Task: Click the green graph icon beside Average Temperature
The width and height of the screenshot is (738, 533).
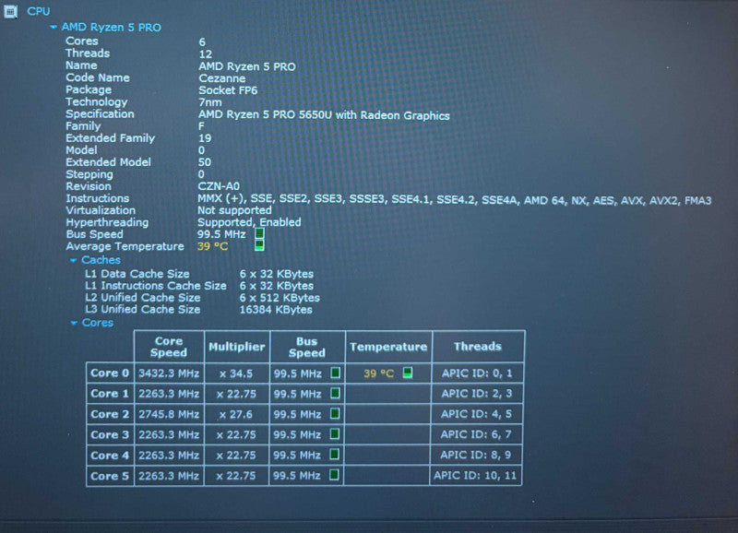Action: point(259,245)
